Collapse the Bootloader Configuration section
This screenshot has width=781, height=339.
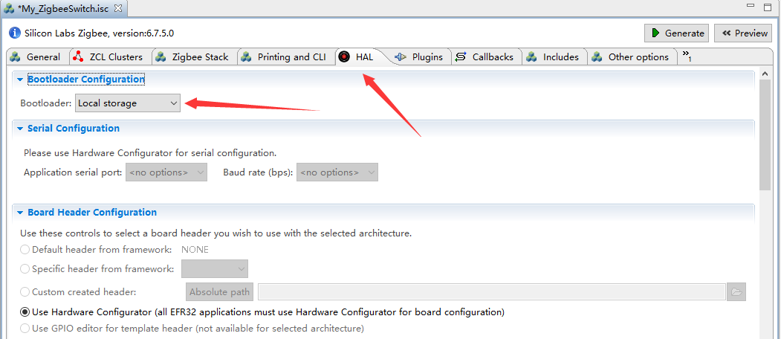20,80
